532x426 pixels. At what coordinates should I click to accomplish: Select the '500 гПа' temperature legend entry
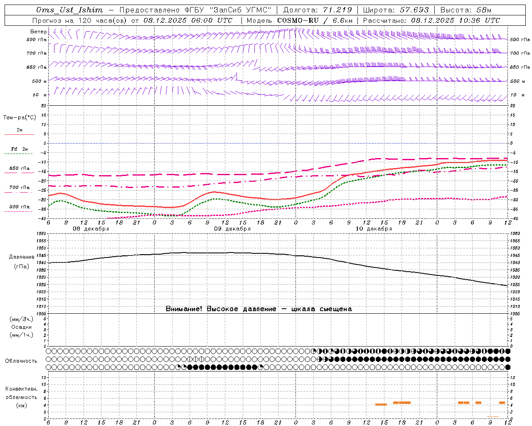coord(20,206)
